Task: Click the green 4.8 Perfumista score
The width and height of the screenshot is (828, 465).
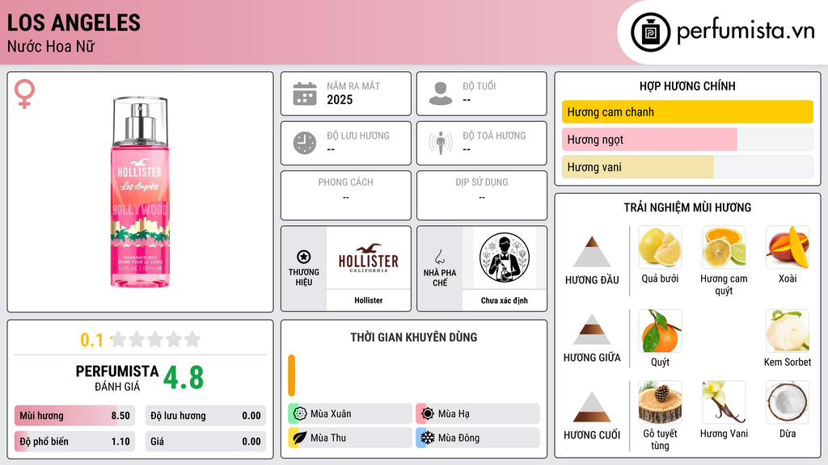Action: click(x=184, y=378)
